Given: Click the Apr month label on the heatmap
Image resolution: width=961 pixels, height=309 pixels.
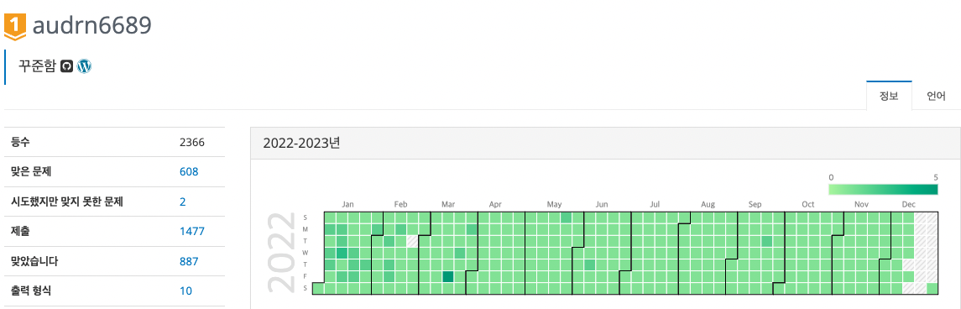Looking at the screenshot, I should pos(495,204).
